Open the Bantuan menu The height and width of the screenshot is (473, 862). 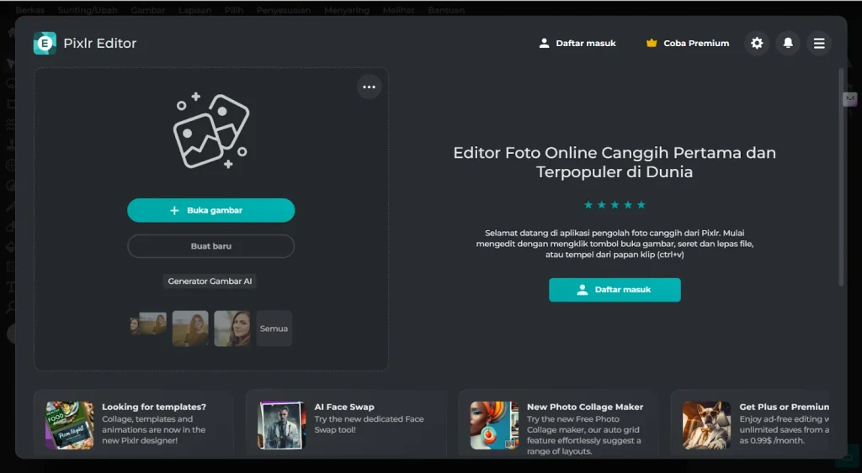(446, 10)
